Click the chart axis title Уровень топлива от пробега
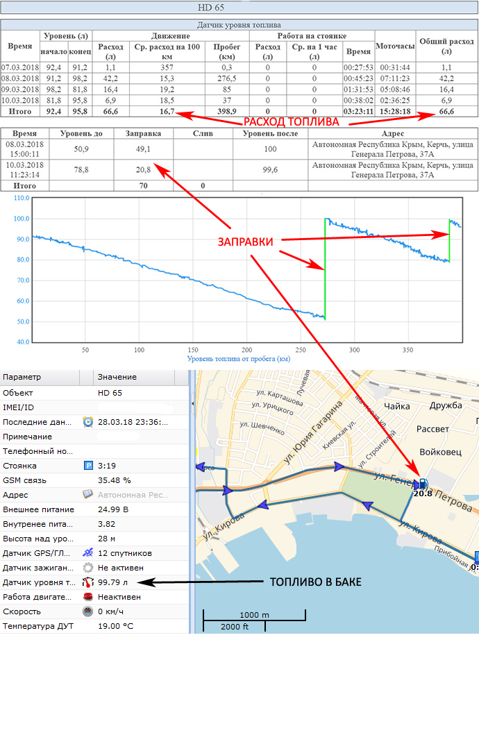The height and width of the screenshot is (735, 479). point(238,359)
